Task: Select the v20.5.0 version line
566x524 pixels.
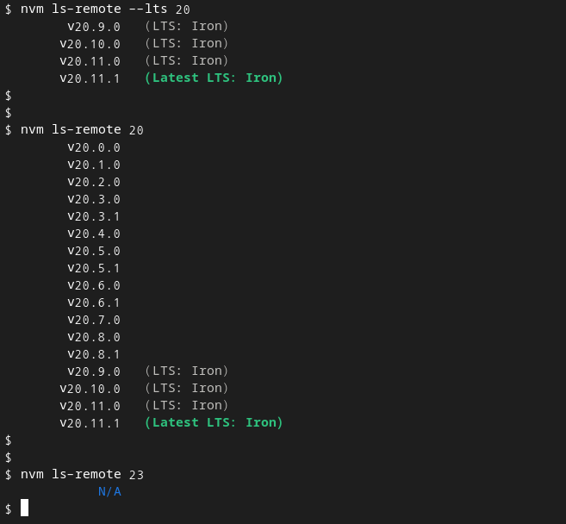Action: pyautogui.click(x=94, y=251)
